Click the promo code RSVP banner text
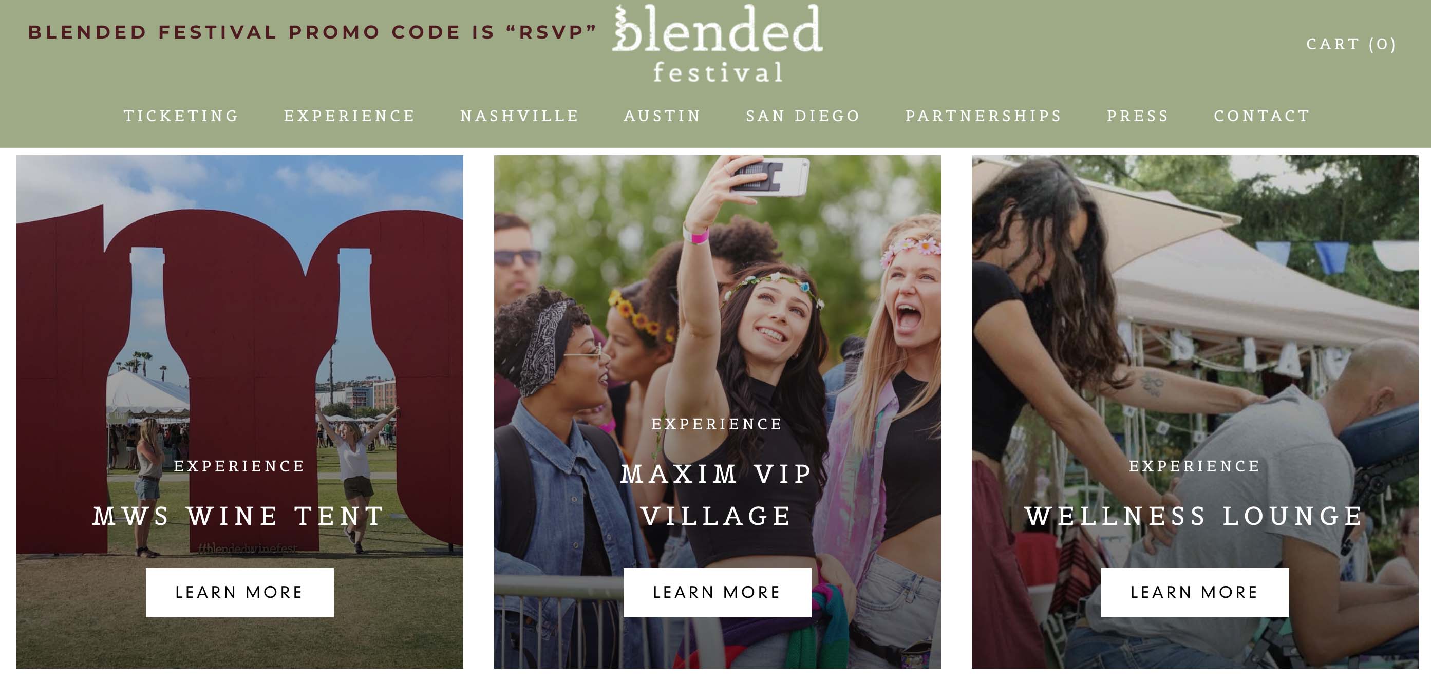Screen dimensions: 1431x681 [313, 32]
